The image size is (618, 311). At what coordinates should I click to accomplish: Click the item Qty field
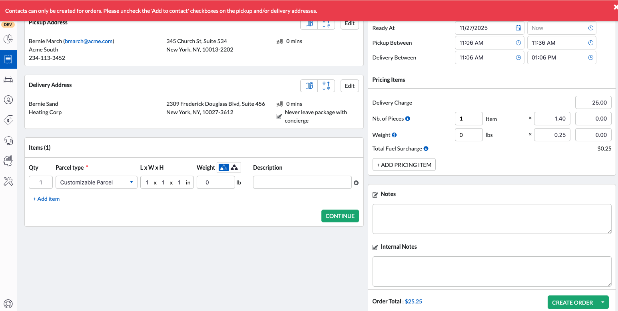(41, 182)
